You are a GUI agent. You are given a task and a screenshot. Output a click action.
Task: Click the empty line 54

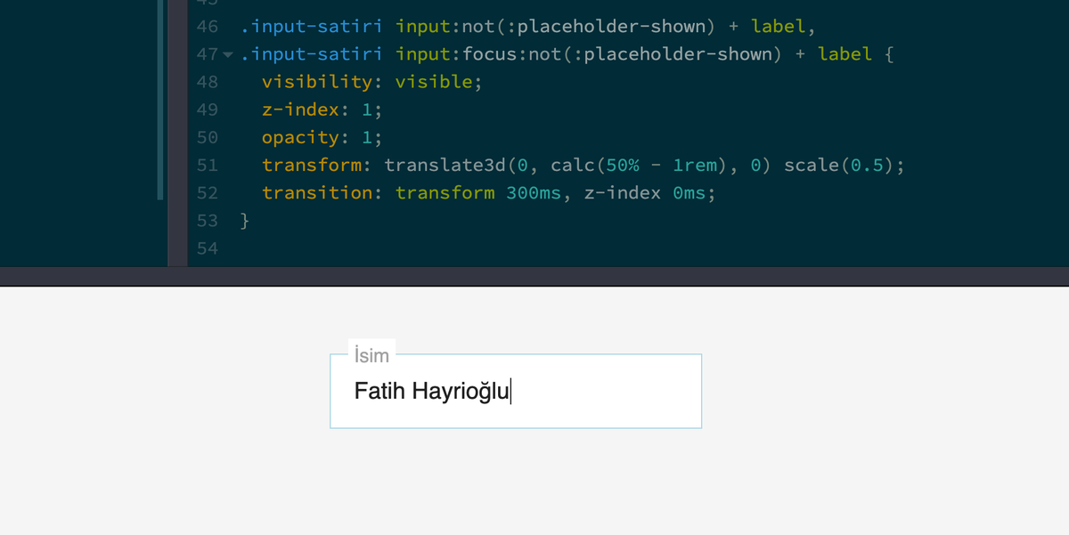coord(267,248)
